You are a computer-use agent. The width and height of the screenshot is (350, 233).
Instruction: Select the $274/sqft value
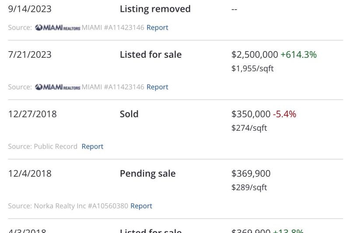249,128
